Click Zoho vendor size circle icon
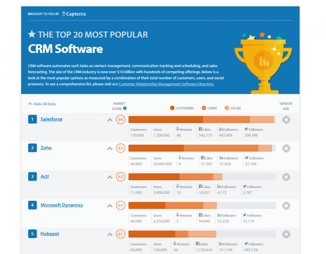The width and height of the screenshot is (326, 254). (286, 148)
